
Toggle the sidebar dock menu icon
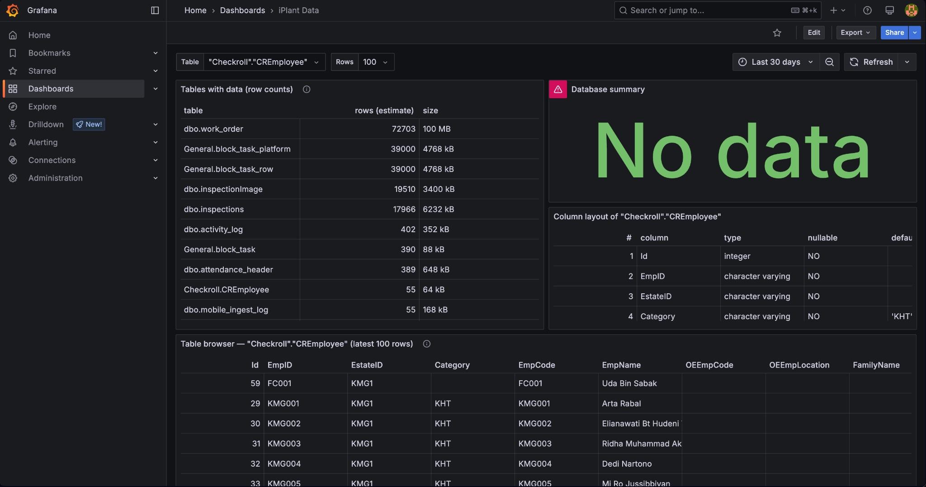pos(155,10)
